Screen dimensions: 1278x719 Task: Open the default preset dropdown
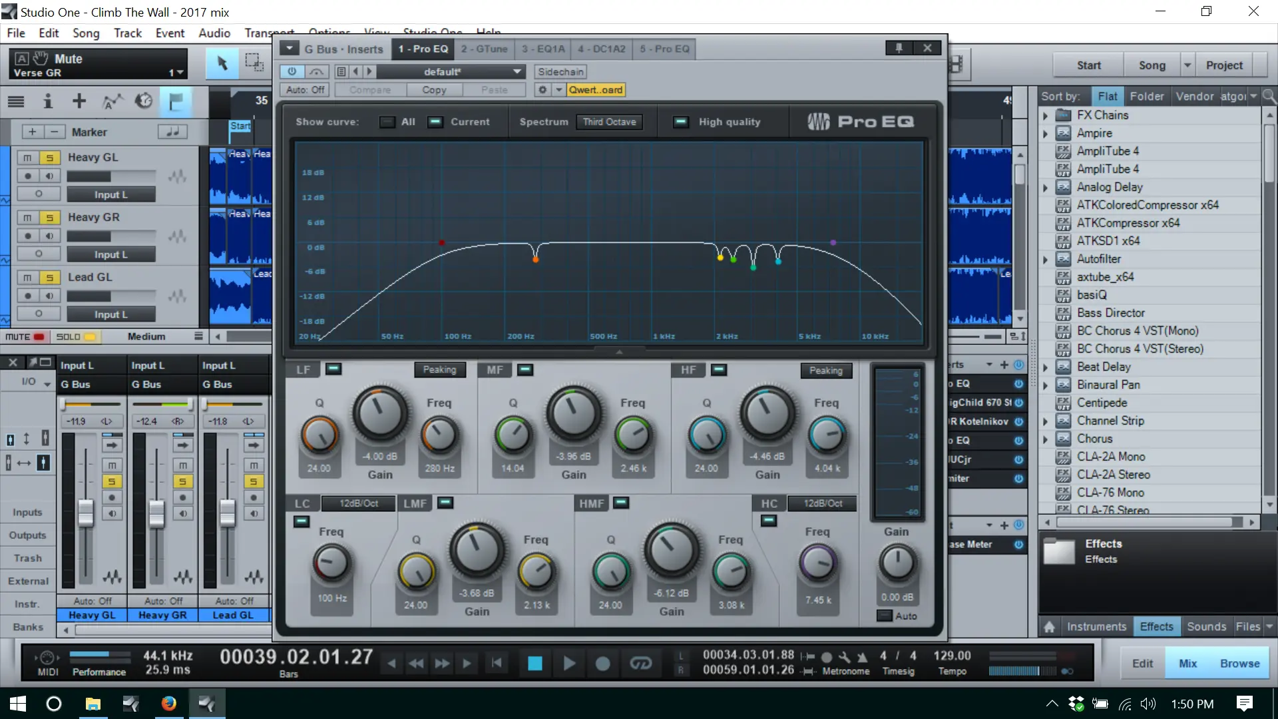(451, 71)
